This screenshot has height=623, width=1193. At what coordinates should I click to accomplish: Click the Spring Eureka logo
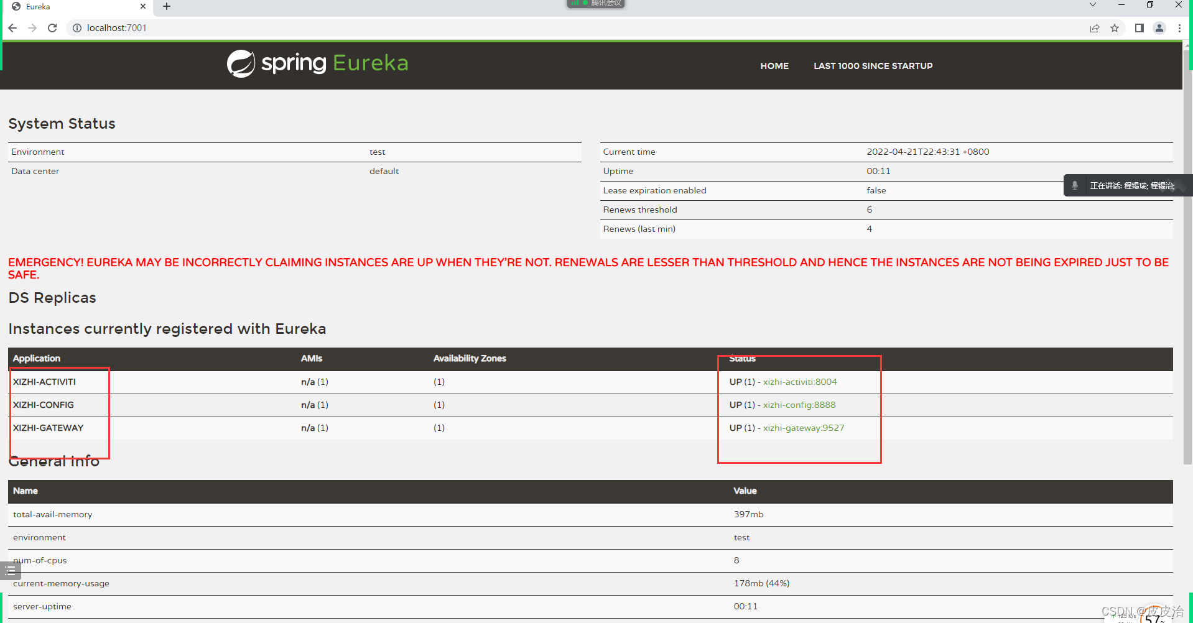[317, 62]
